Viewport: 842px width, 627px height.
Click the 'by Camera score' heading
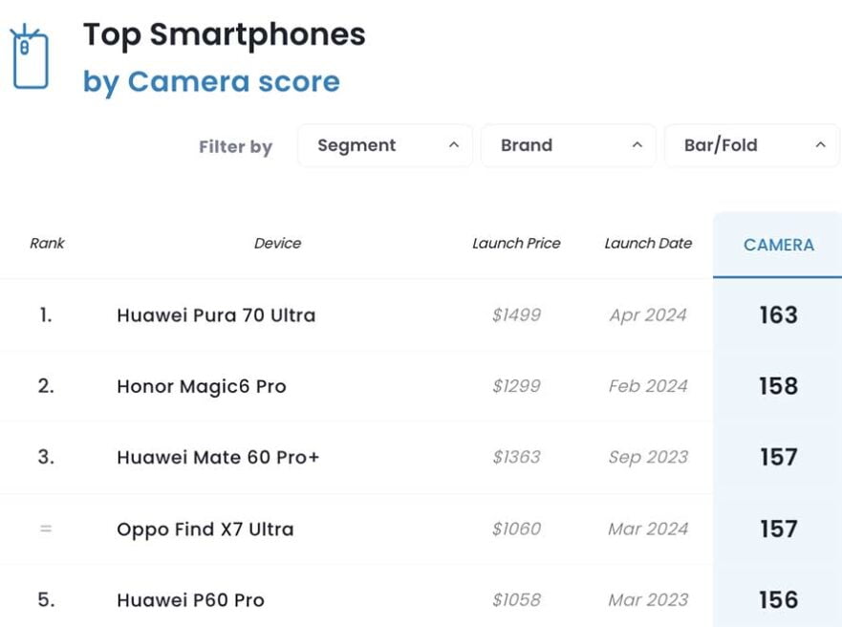[212, 82]
